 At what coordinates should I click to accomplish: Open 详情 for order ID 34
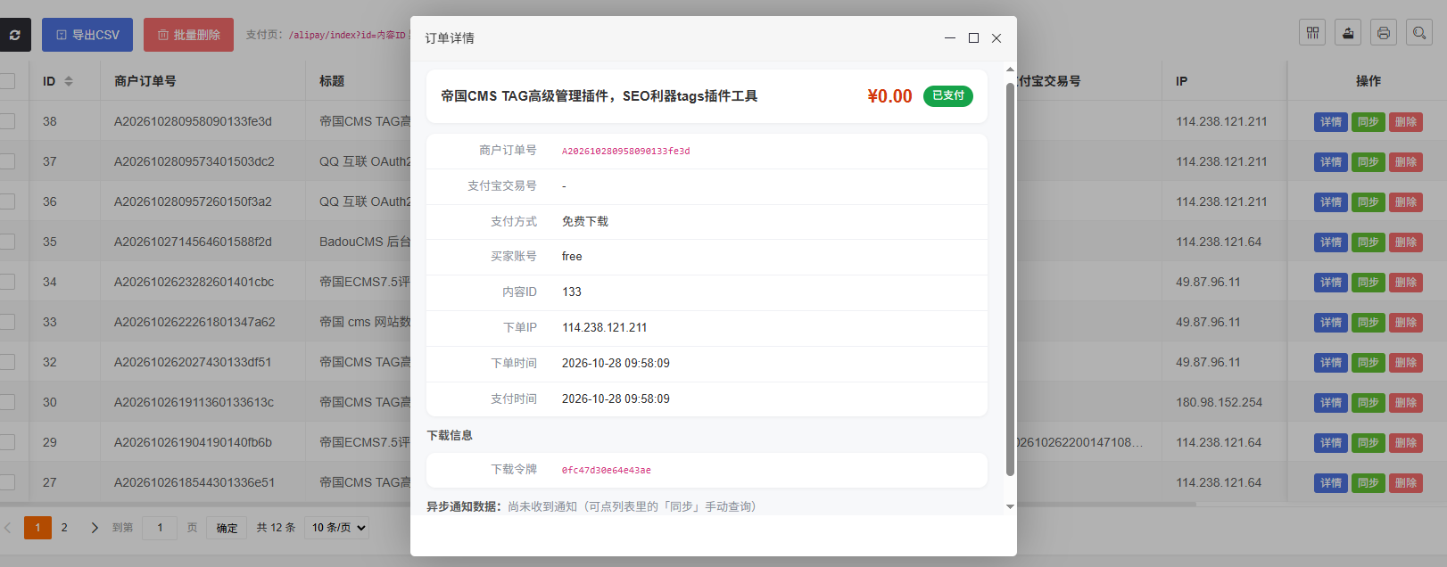pos(1331,283)
